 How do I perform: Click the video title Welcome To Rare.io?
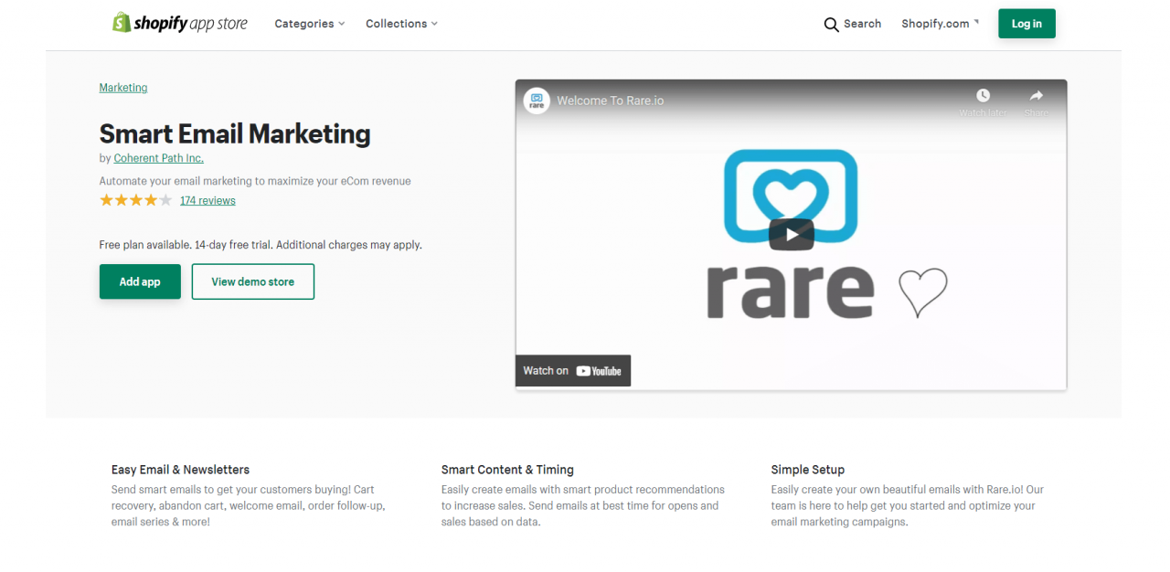pyautogui.click(x=611, y=101)
